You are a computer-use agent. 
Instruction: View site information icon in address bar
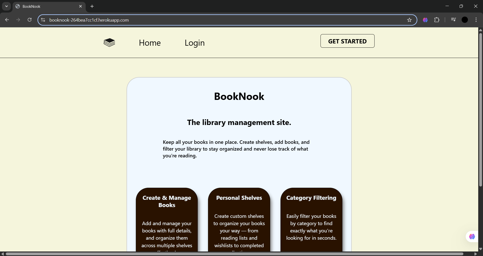[x=43, y=20]
